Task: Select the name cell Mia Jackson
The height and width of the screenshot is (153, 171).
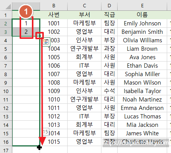Action: coord(142,125)
